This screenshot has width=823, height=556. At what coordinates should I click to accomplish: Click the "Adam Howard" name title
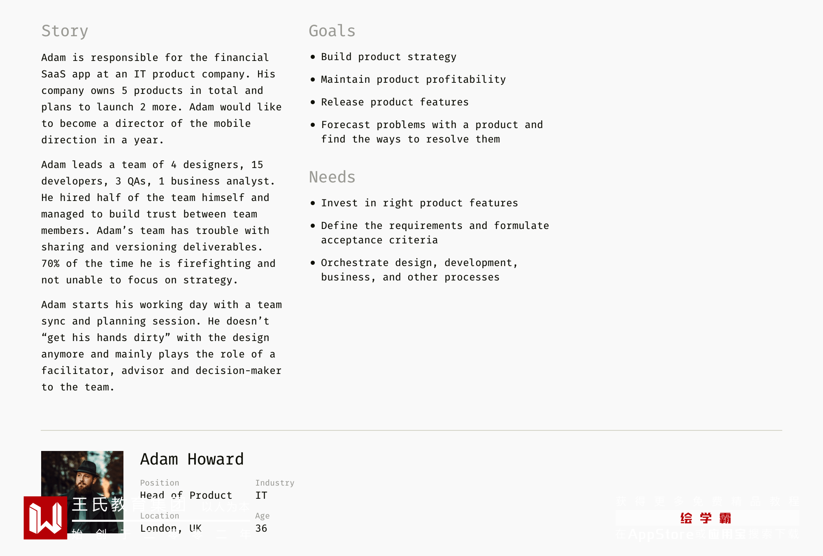192,459
